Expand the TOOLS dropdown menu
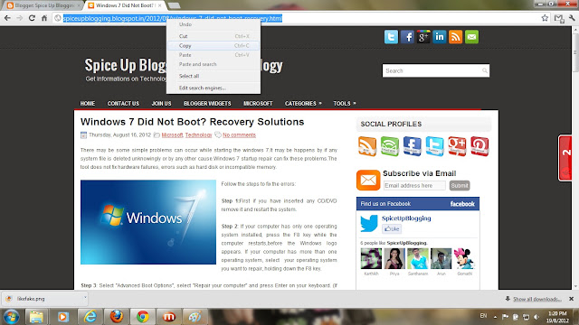 pyautogui.click(x=345, y=104)
